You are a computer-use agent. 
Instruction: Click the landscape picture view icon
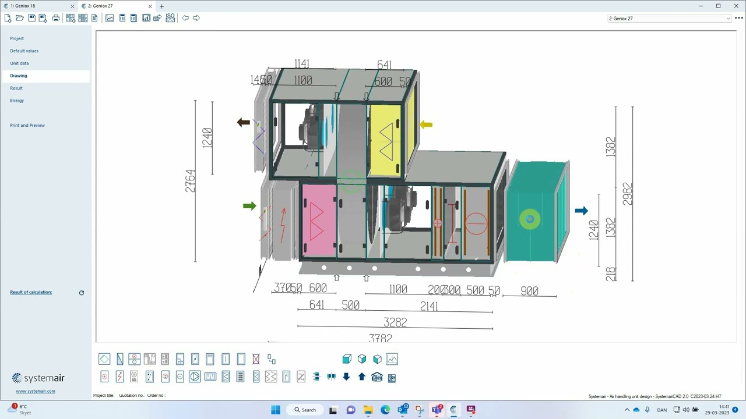pyautogui.click(x=392, y=359)
